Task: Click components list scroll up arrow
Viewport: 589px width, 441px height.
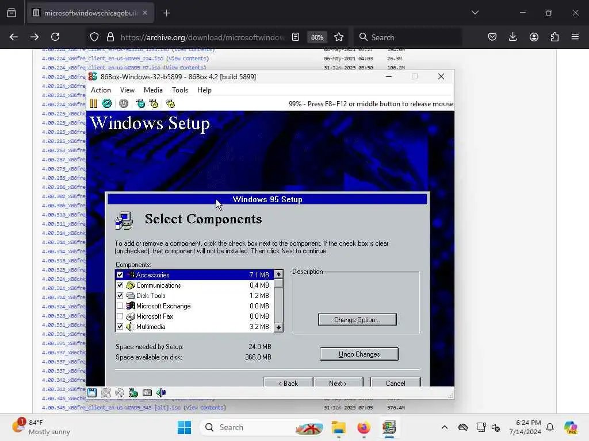Action: (x=278, y=274)
